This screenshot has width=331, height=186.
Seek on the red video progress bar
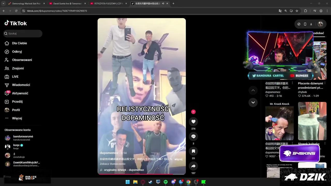(141, 174)
